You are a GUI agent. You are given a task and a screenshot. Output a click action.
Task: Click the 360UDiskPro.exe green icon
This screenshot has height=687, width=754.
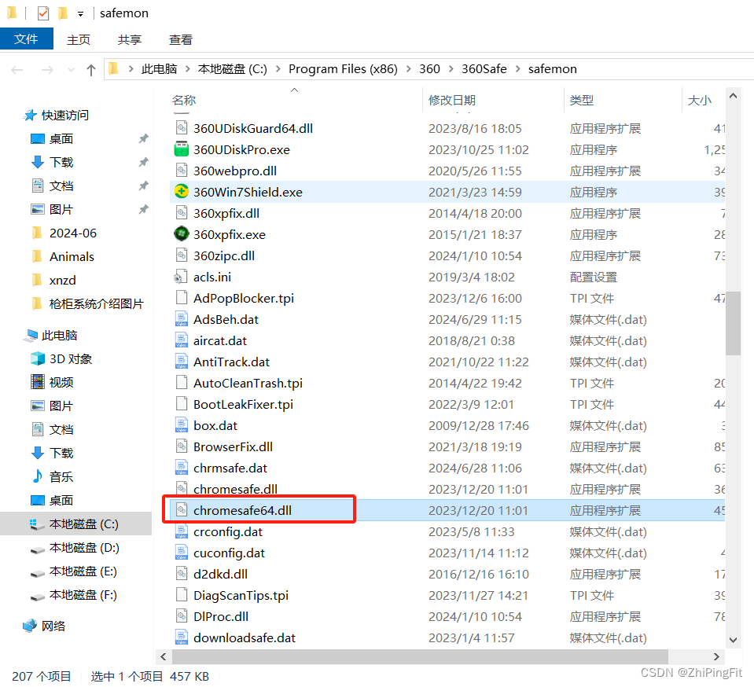pos(182,149)
